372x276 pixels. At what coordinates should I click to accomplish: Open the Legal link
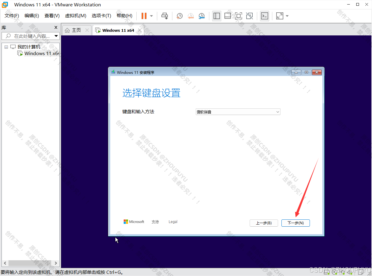[173, 222]
